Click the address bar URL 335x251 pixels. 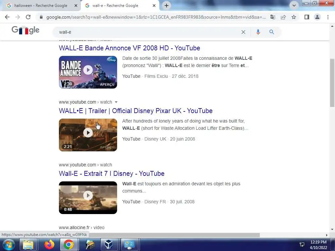tap(156, 17)
